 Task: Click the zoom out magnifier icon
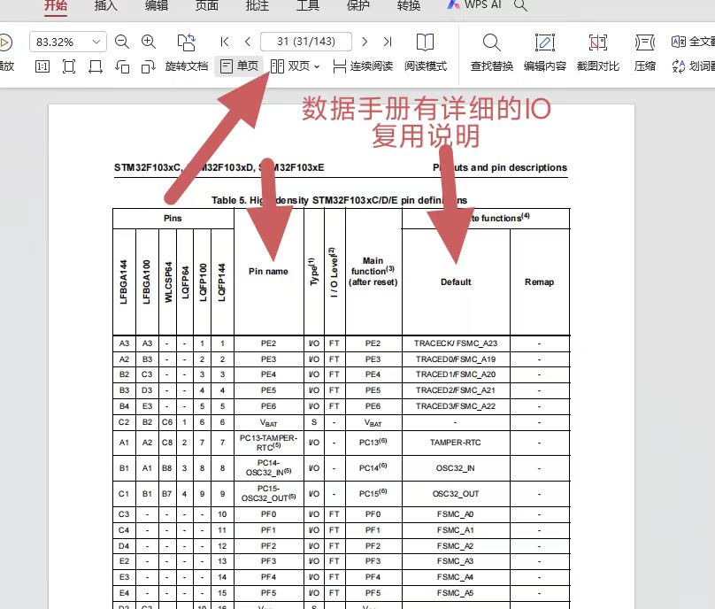click(x=122, y=42)
